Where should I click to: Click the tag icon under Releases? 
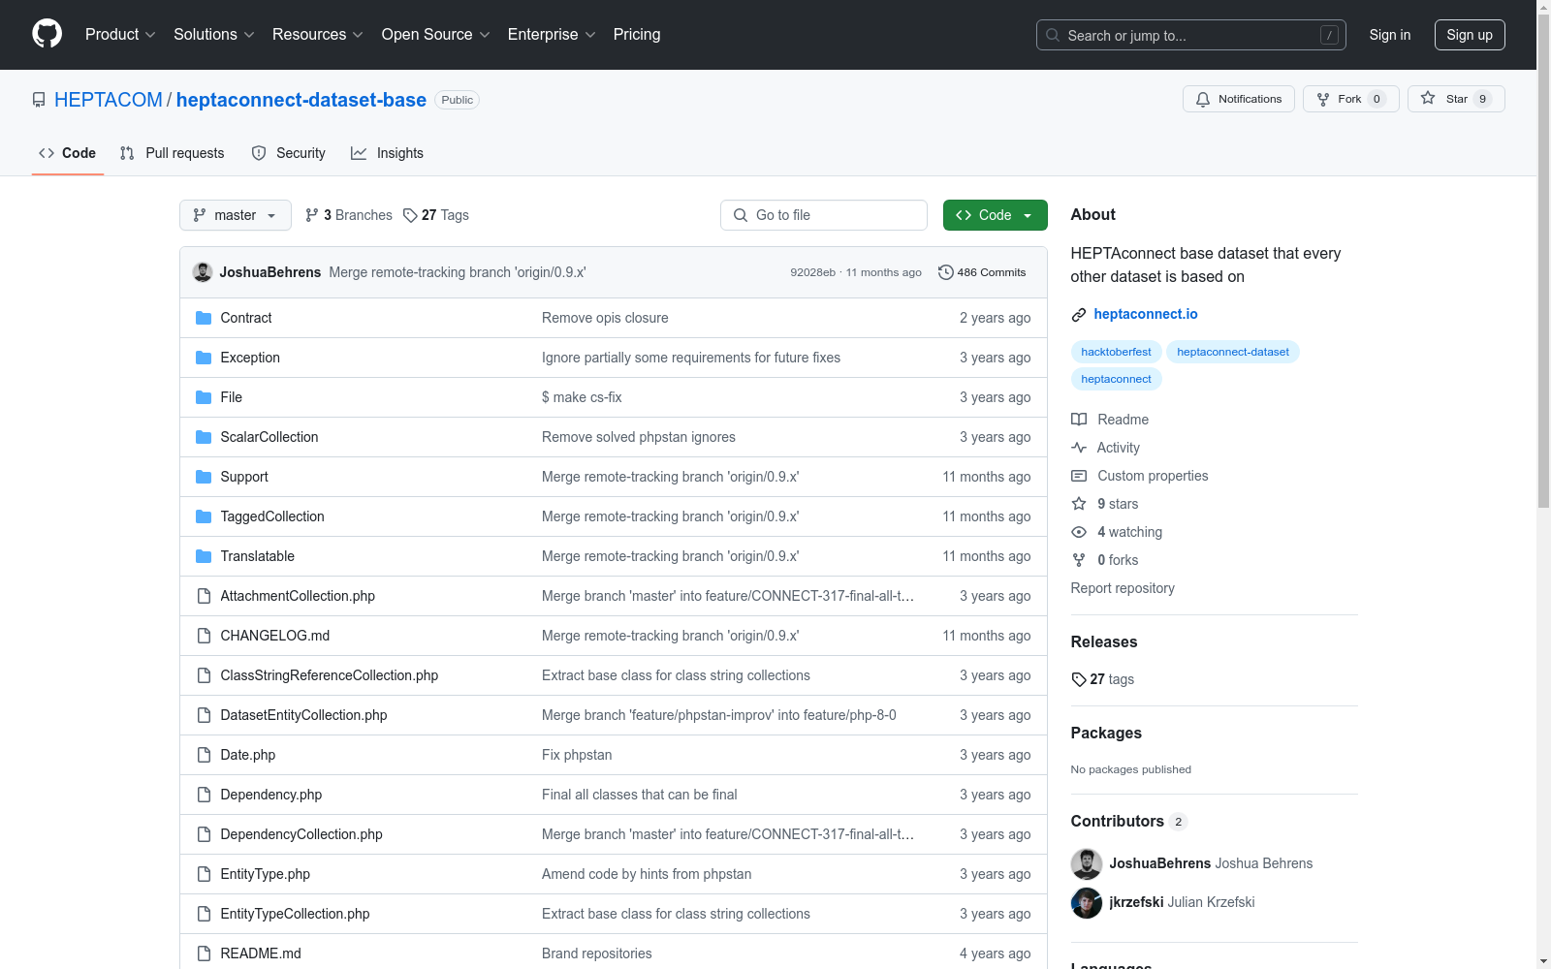click(x=1079, y=679)
